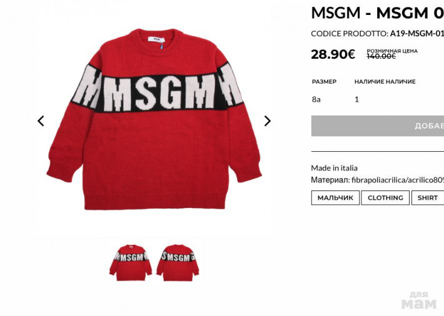
Task: Select the front view sweater thumbnail
Action: 131,263
